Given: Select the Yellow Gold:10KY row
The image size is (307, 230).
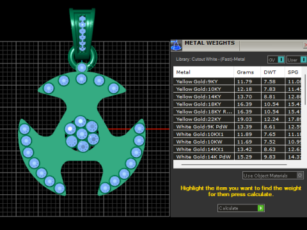Looking at the screenshot, I should (237, 89).
